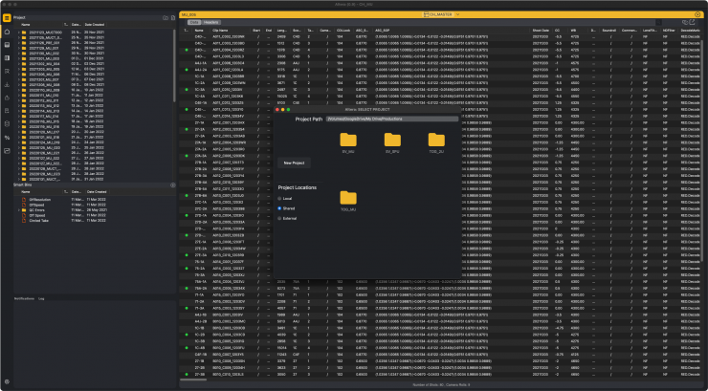Open the TOG_2U project folder
The height and width of the screenshot is (391, 708).
point(436,141)
